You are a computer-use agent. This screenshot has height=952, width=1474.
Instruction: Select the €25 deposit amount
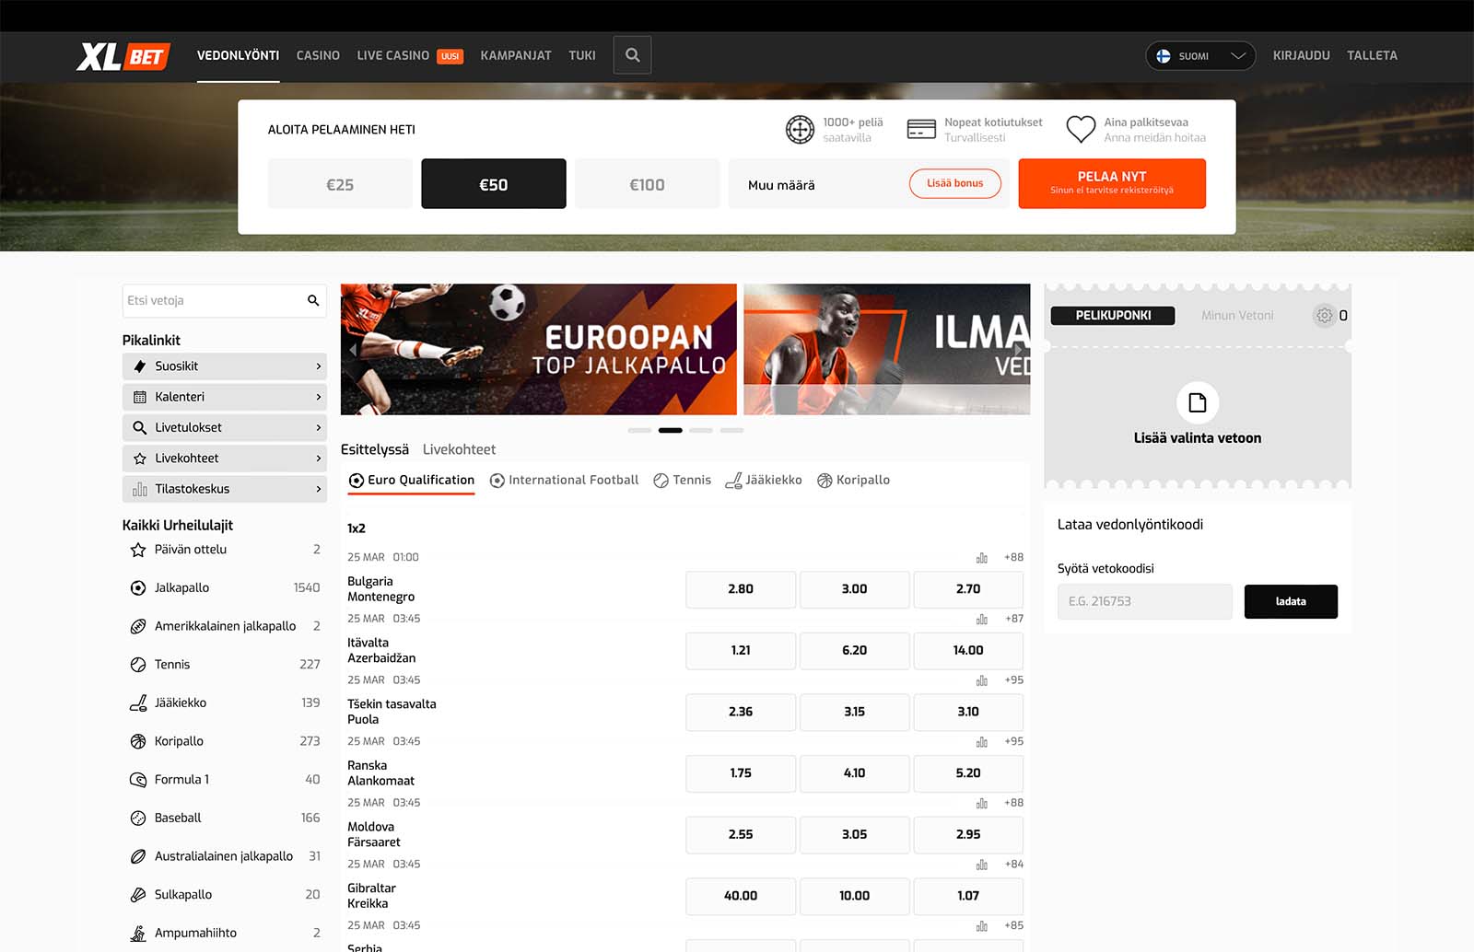click(340, 184)
